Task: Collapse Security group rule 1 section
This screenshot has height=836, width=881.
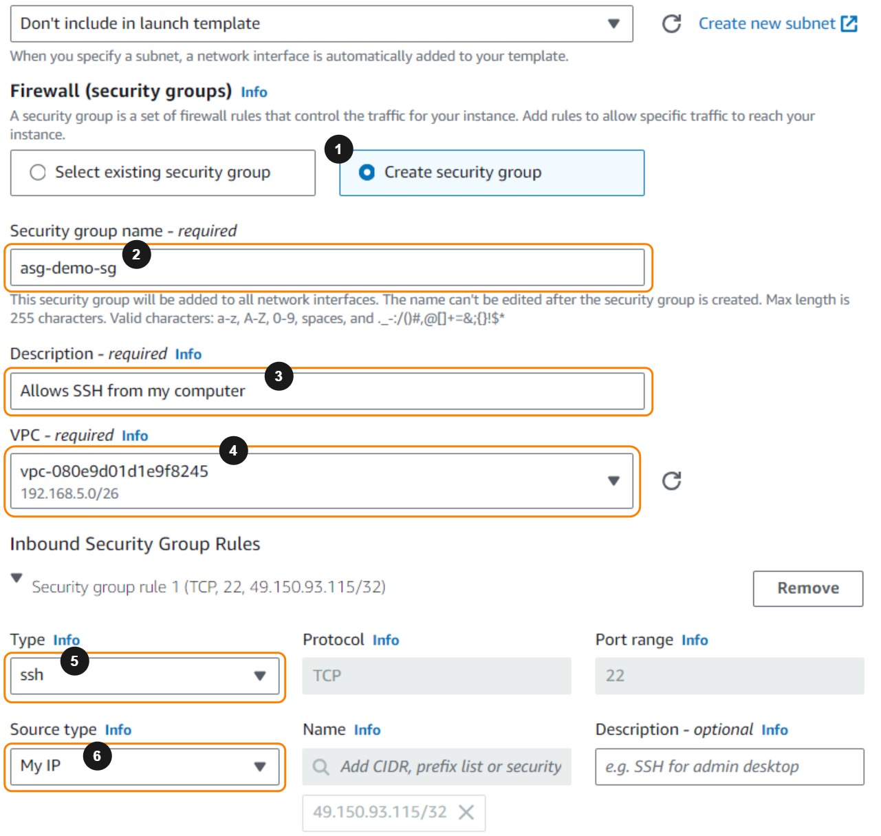Action: 17,578
